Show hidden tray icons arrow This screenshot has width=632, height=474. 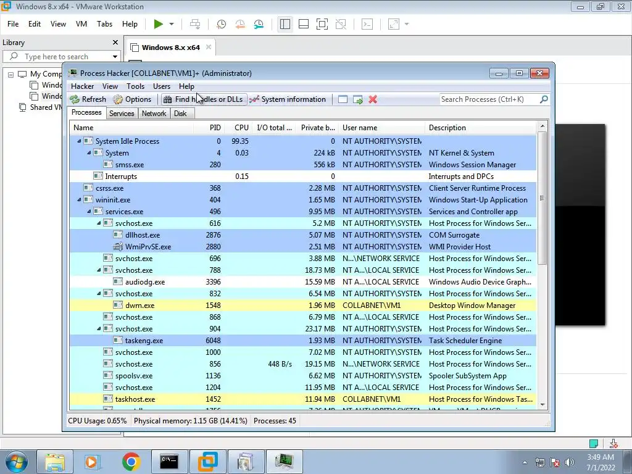[x=525, y=462]
